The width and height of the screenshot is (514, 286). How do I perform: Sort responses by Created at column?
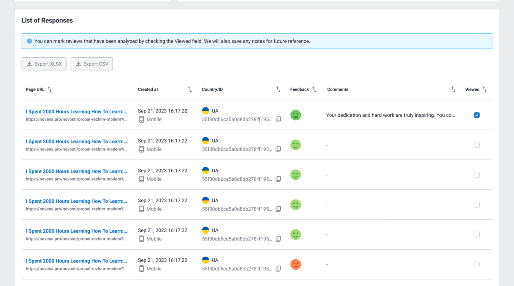[190, 89]
